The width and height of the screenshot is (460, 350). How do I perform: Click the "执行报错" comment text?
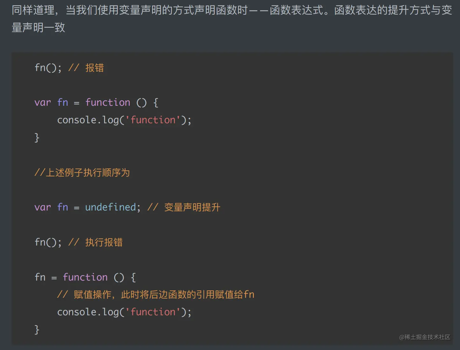pyautogui.click(x=104, y=242)
